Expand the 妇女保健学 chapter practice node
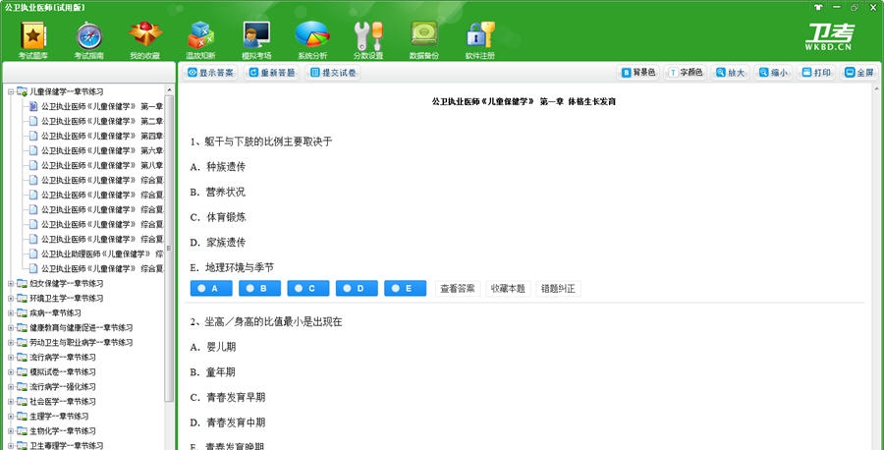This screenshot has height=450, width=884. click(11, 283)
